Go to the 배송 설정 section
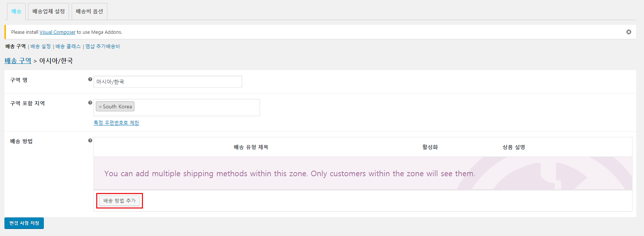Viewport: 644px width, 236px height. [40, 46]
